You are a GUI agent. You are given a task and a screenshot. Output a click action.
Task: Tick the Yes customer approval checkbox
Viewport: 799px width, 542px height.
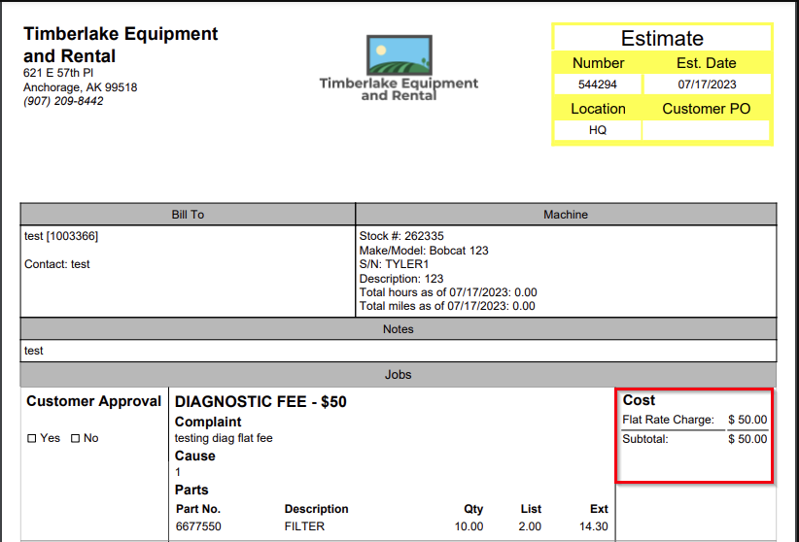(32, 439)
